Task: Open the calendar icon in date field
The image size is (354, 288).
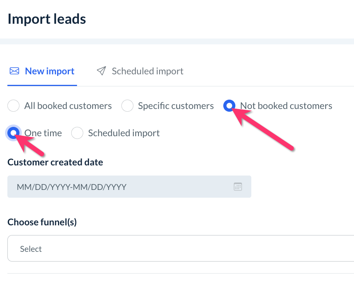Action: tap(238, 187)
